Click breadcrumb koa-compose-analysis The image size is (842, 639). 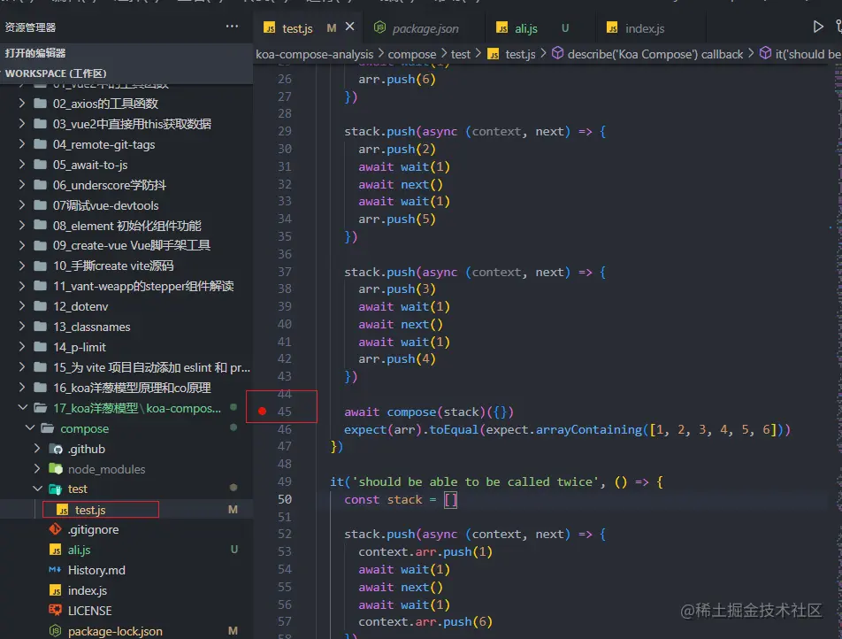314,54
